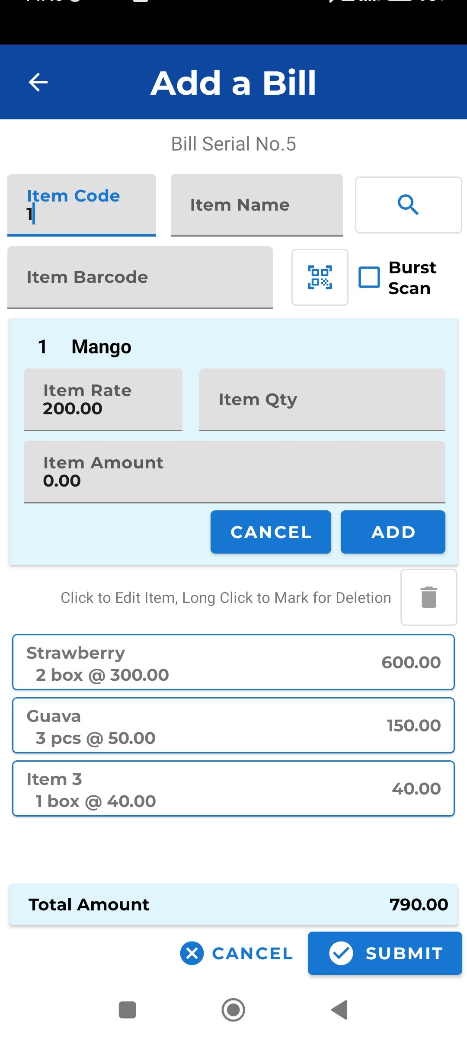This screenshot has height=1038, width=467.
Task: Enable the Burst Scan checkbox
Action: (x=369, y=277)
